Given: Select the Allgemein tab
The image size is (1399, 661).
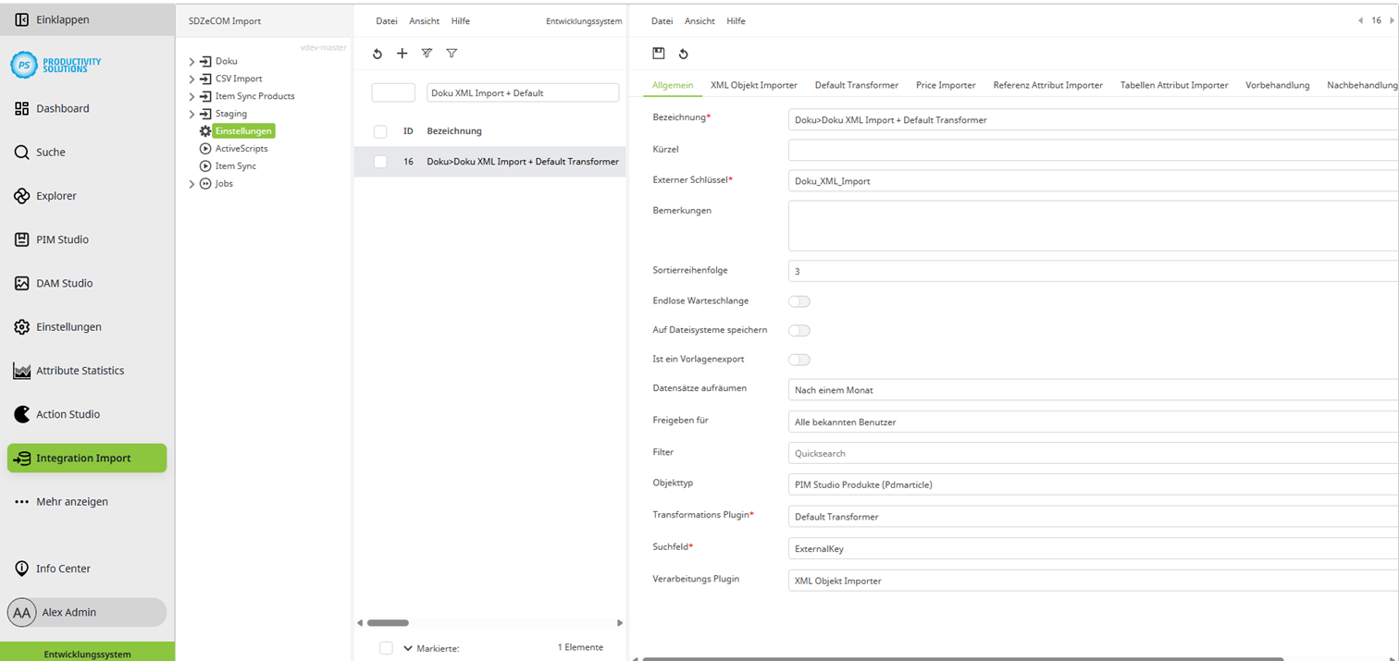Looking at the screenshot, I should 673,85.
